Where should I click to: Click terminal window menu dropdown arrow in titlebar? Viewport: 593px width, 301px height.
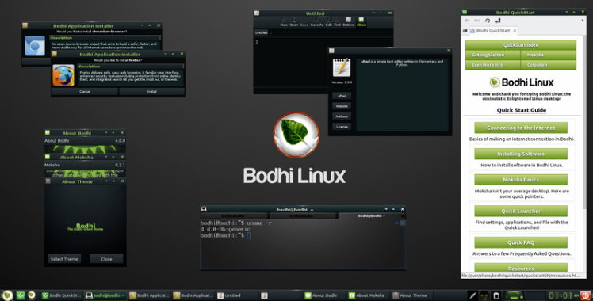[x=386, y=209]
